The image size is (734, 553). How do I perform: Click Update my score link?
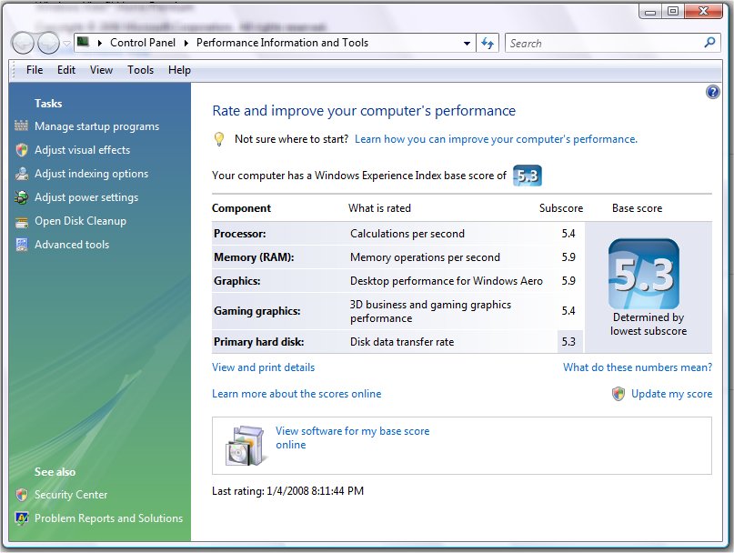point(672,394)
